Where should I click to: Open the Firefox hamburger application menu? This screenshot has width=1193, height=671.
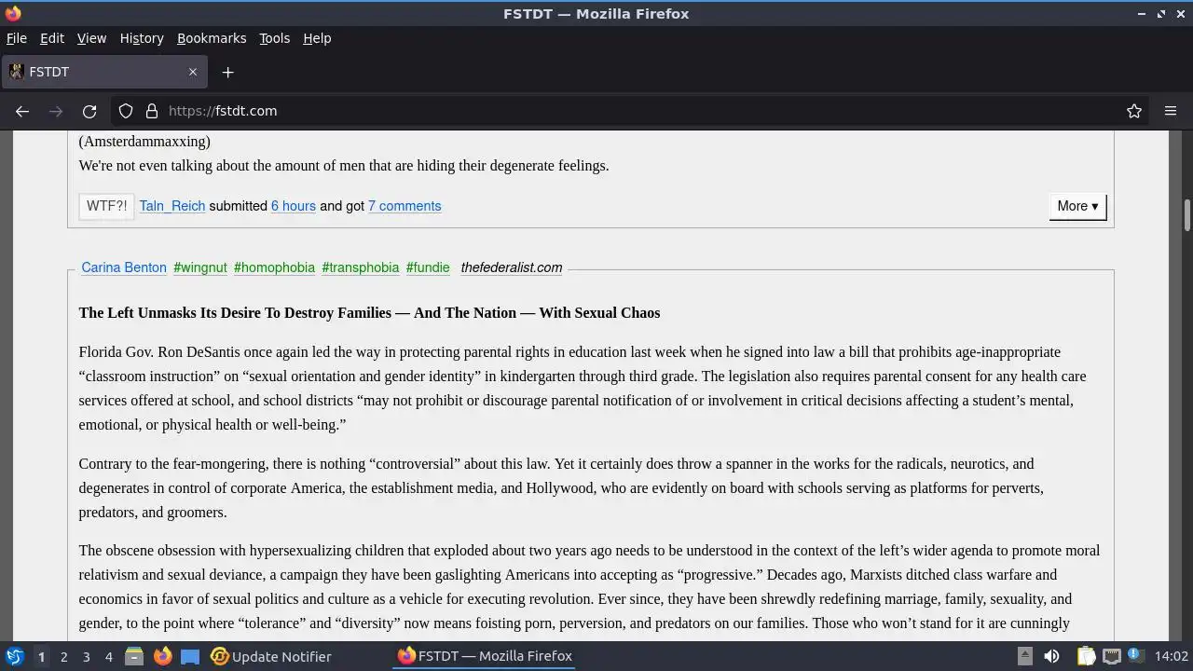[1171, 111]
